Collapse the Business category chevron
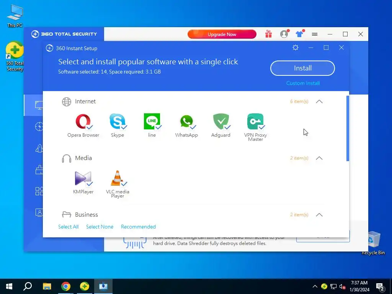Screen dimensions: 392x294 point(319,215)
